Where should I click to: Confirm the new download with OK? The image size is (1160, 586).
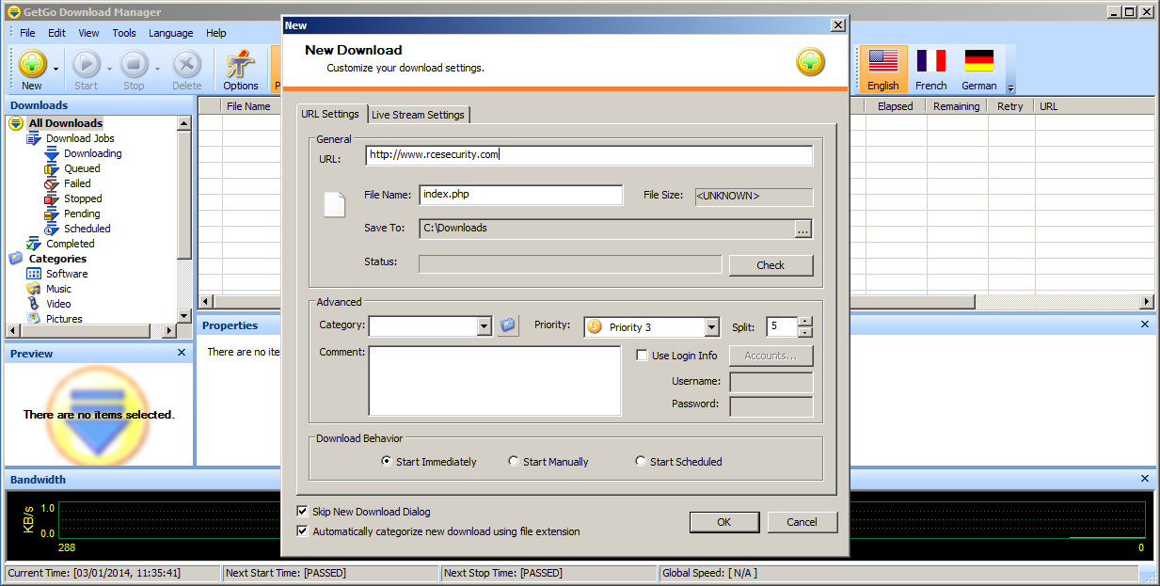click(x=724, y=522)
